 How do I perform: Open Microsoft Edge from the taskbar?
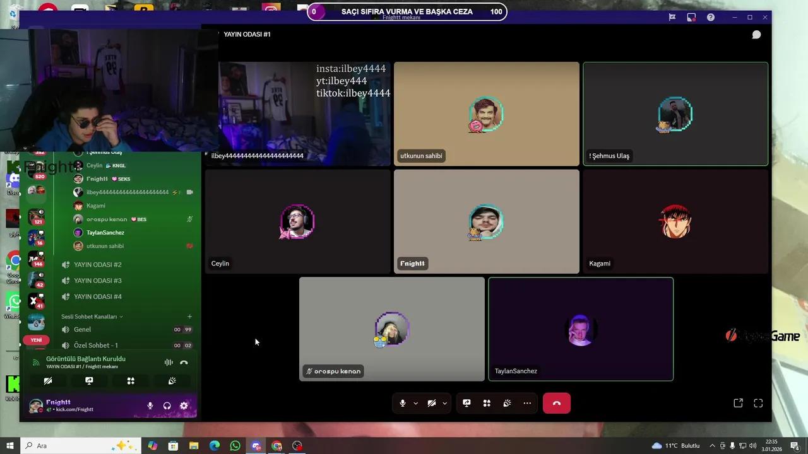(x=215, y=446)
